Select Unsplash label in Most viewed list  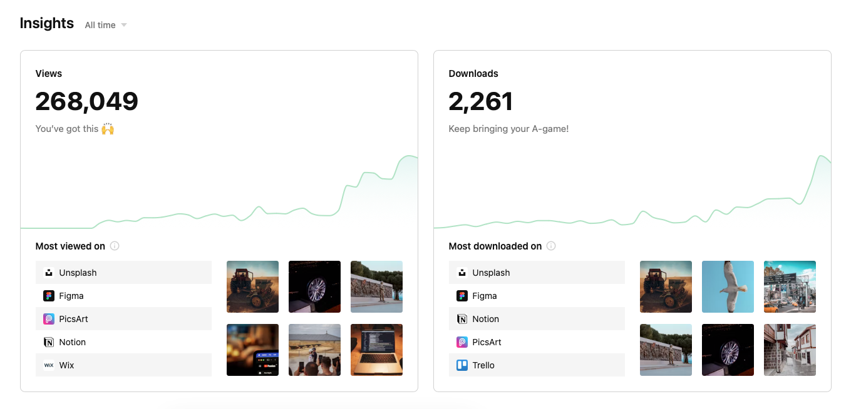(x=78, y=273)
